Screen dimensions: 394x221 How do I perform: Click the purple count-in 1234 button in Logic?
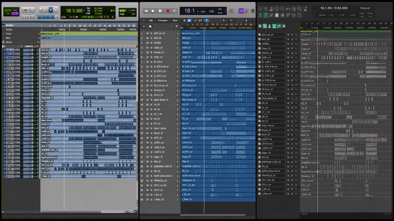241,11
